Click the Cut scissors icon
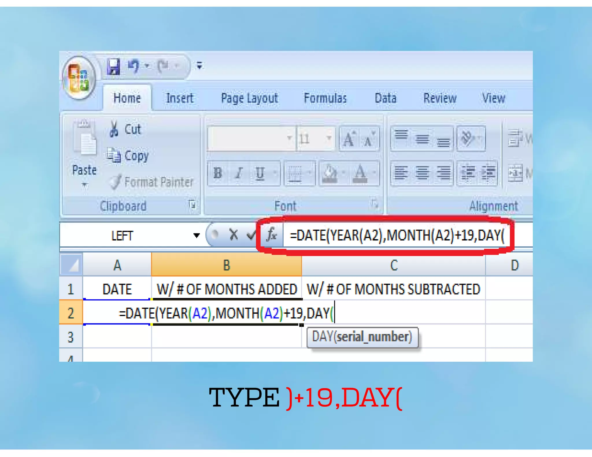This screenshot has width=592, height=457. point(114,129)
